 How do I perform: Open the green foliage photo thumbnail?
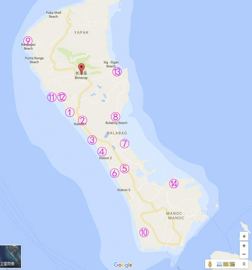click(232, 264)
